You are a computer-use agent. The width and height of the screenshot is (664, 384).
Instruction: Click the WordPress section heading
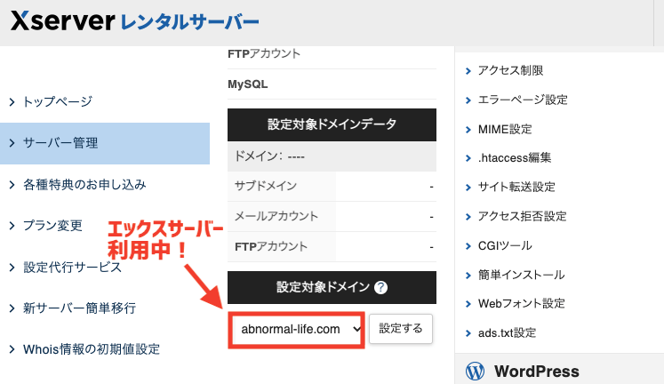click(537, 372)
